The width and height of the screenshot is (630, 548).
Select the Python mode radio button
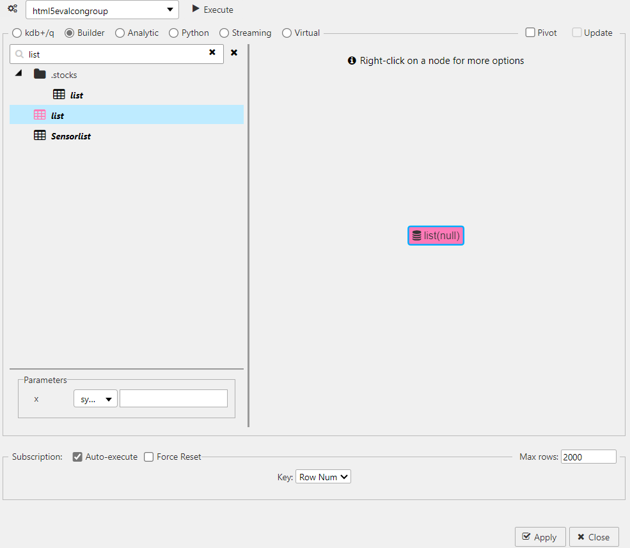pos(173,32)
